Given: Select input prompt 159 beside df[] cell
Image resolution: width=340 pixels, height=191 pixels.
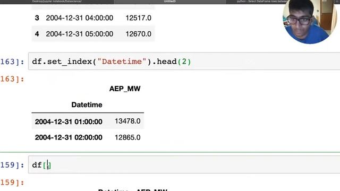Looking at the screenshot, I should coord(12,165).
